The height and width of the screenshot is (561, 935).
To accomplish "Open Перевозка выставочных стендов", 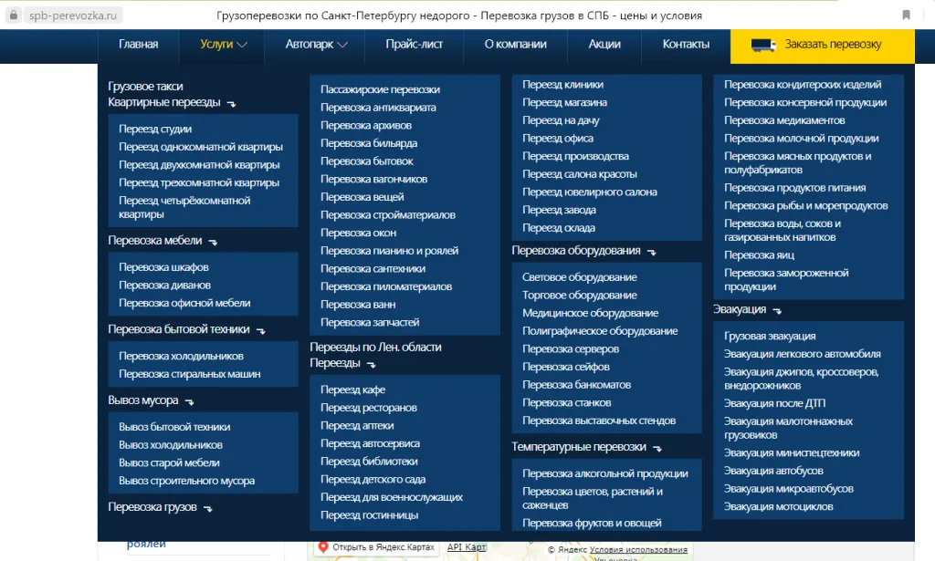I will pos(599,420).
